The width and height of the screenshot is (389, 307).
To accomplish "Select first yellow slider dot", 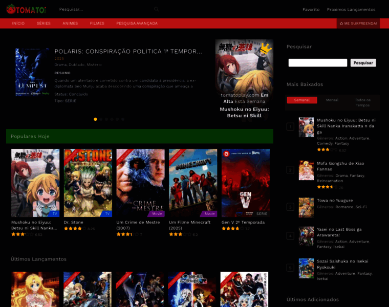I will coord(95,119).
